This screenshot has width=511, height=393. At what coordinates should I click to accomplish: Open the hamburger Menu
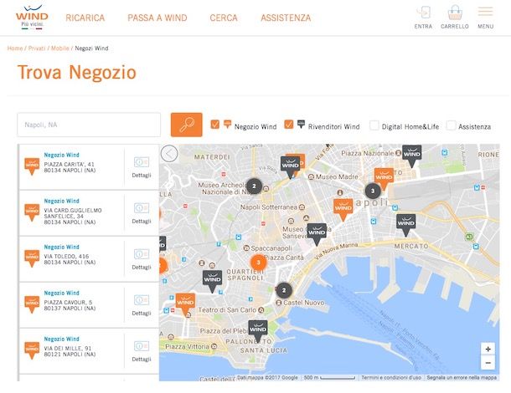486,18
